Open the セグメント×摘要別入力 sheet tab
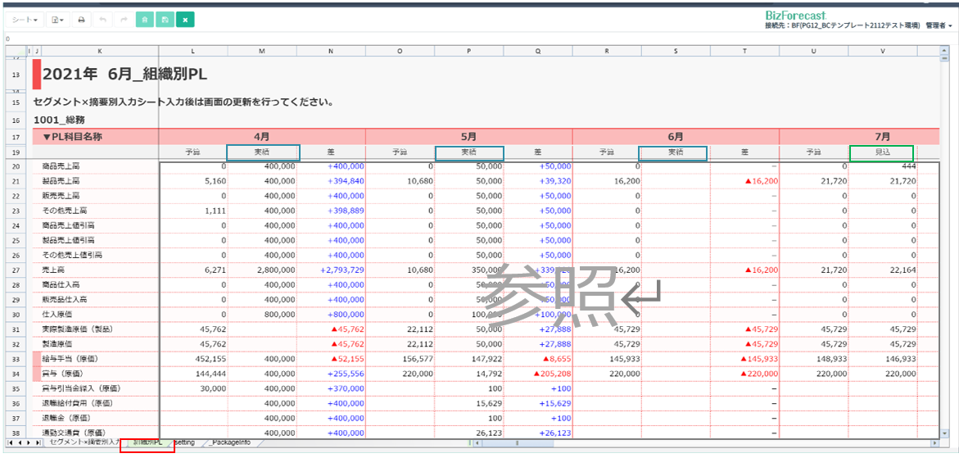This screenshot has width=959, height=458. click(x=84, y=442)
